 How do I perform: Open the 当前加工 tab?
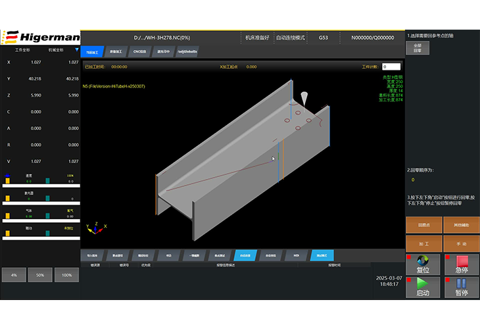[x=92, y=51]
